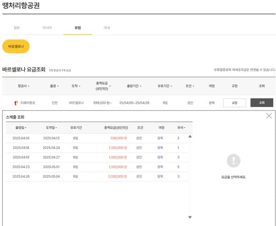Sort by 조건 header in fare table

[x=190, y=86]
